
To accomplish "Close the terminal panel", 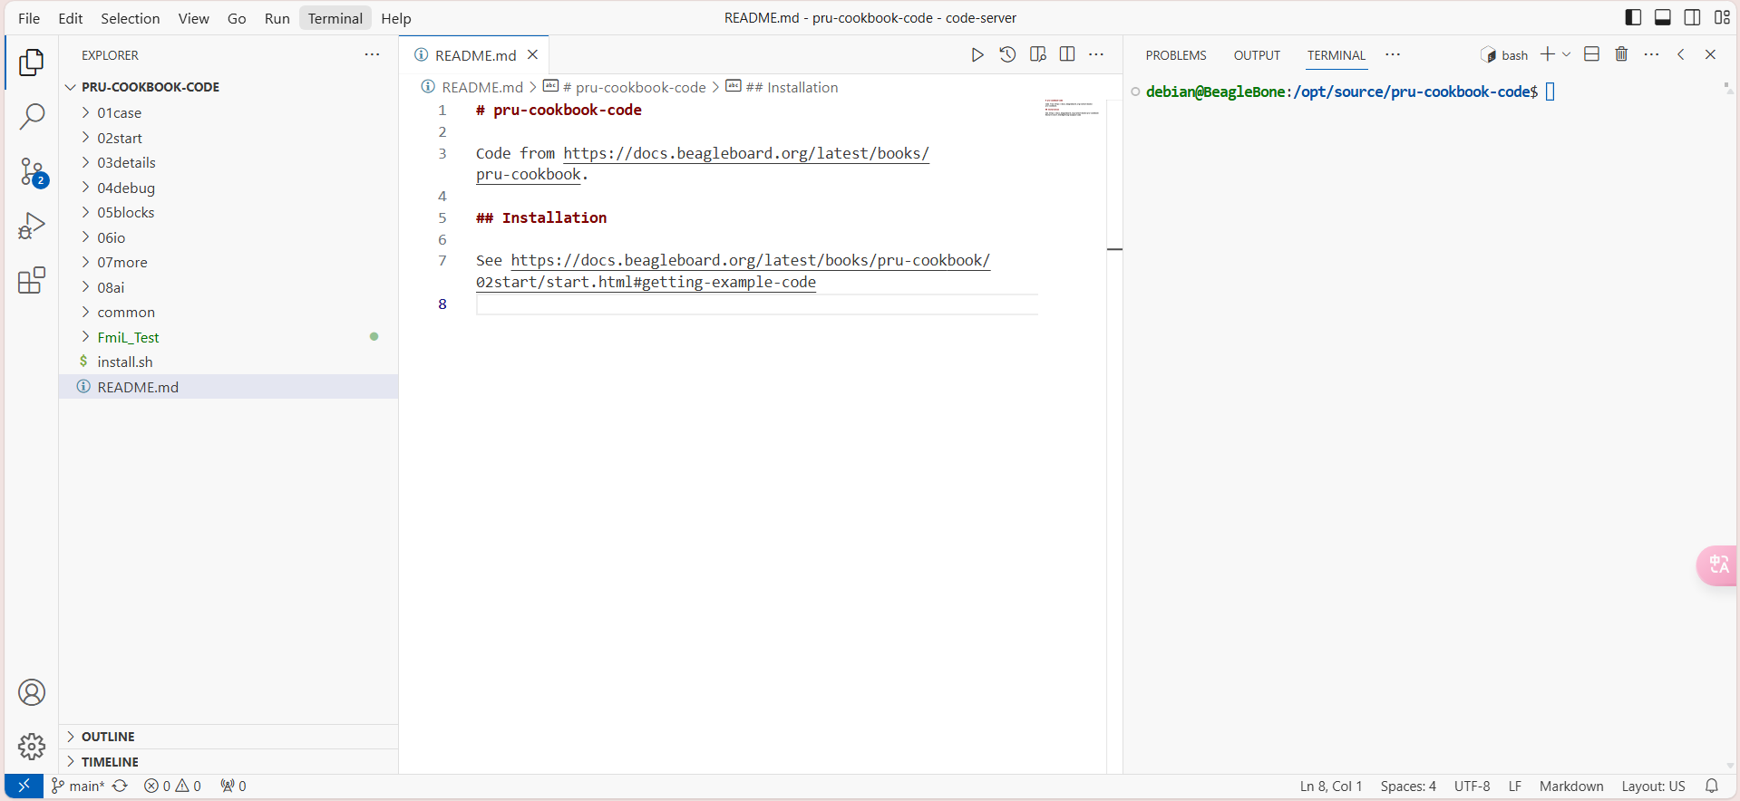I will pos(1711,54).
